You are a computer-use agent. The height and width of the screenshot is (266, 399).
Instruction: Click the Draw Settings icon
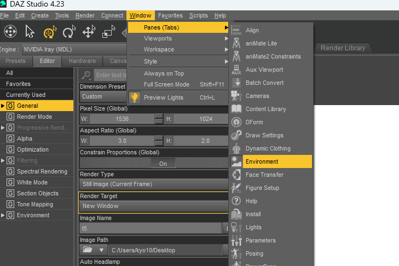(x=236, y=135)
